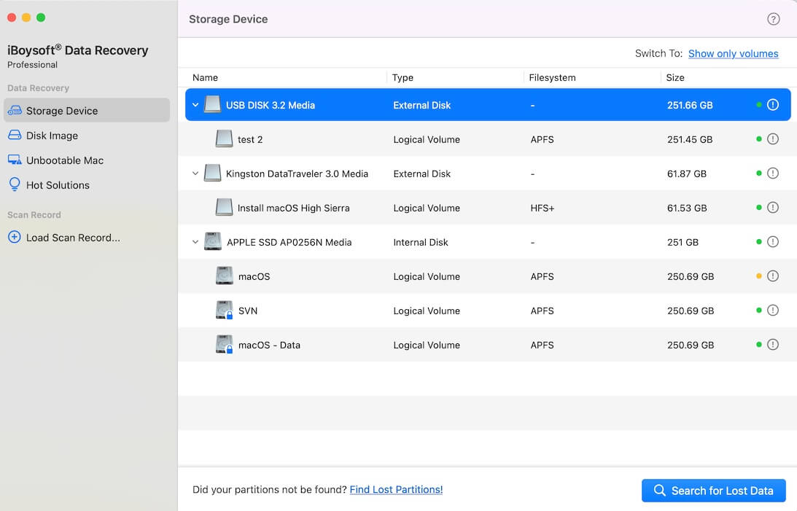Start Search for Lost Data
This screenshot has height=511, width=797.
[714, 490]
